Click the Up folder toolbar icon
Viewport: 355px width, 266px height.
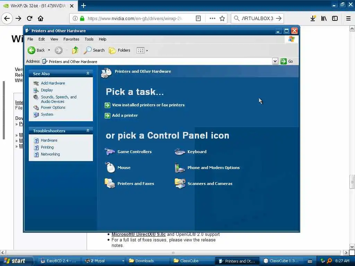point(75,50)
